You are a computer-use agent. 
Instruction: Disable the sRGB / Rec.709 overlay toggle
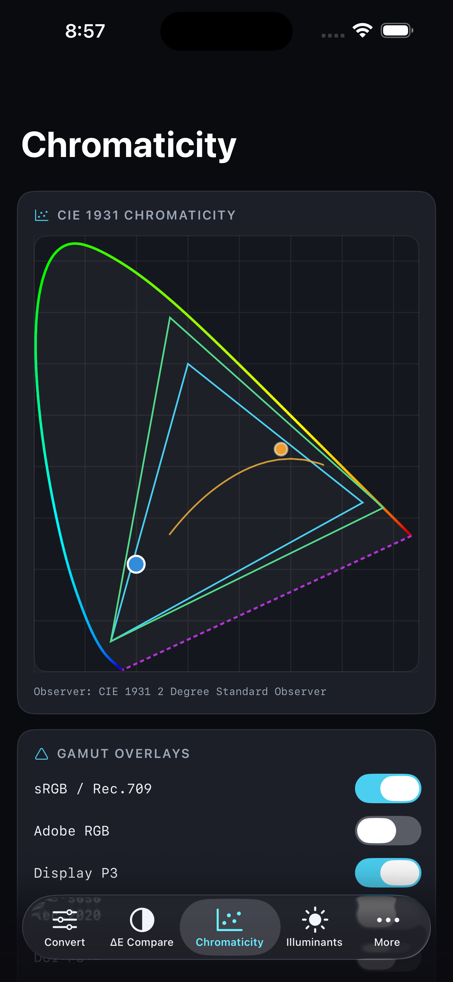coord(388,788)
